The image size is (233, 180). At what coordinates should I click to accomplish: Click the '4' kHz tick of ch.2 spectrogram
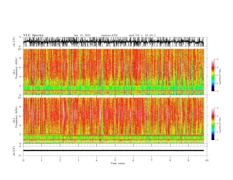point(21,125)
